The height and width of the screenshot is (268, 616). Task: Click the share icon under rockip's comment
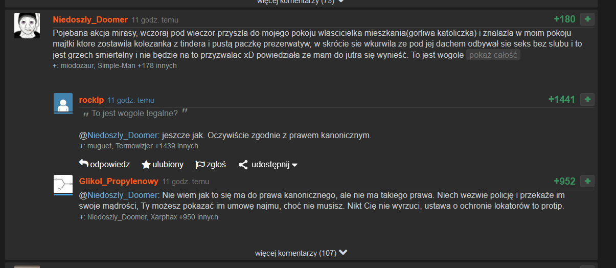point(243,165)
